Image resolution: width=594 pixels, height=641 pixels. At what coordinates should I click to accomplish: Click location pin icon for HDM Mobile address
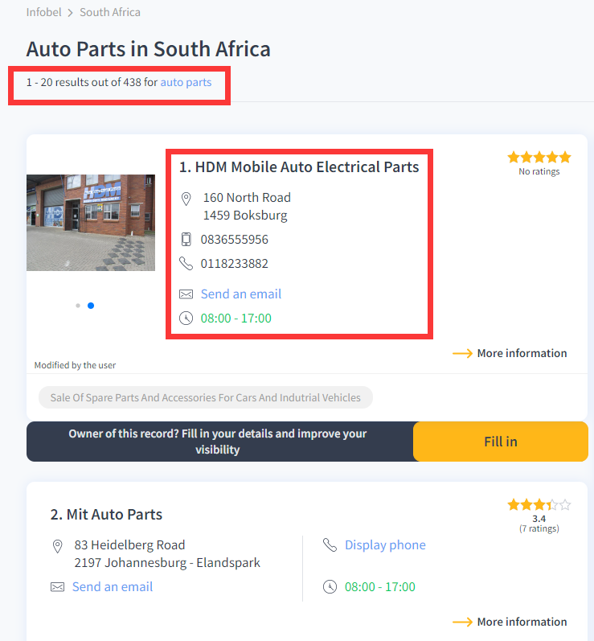pyautogui.click(x=186, y=199)
